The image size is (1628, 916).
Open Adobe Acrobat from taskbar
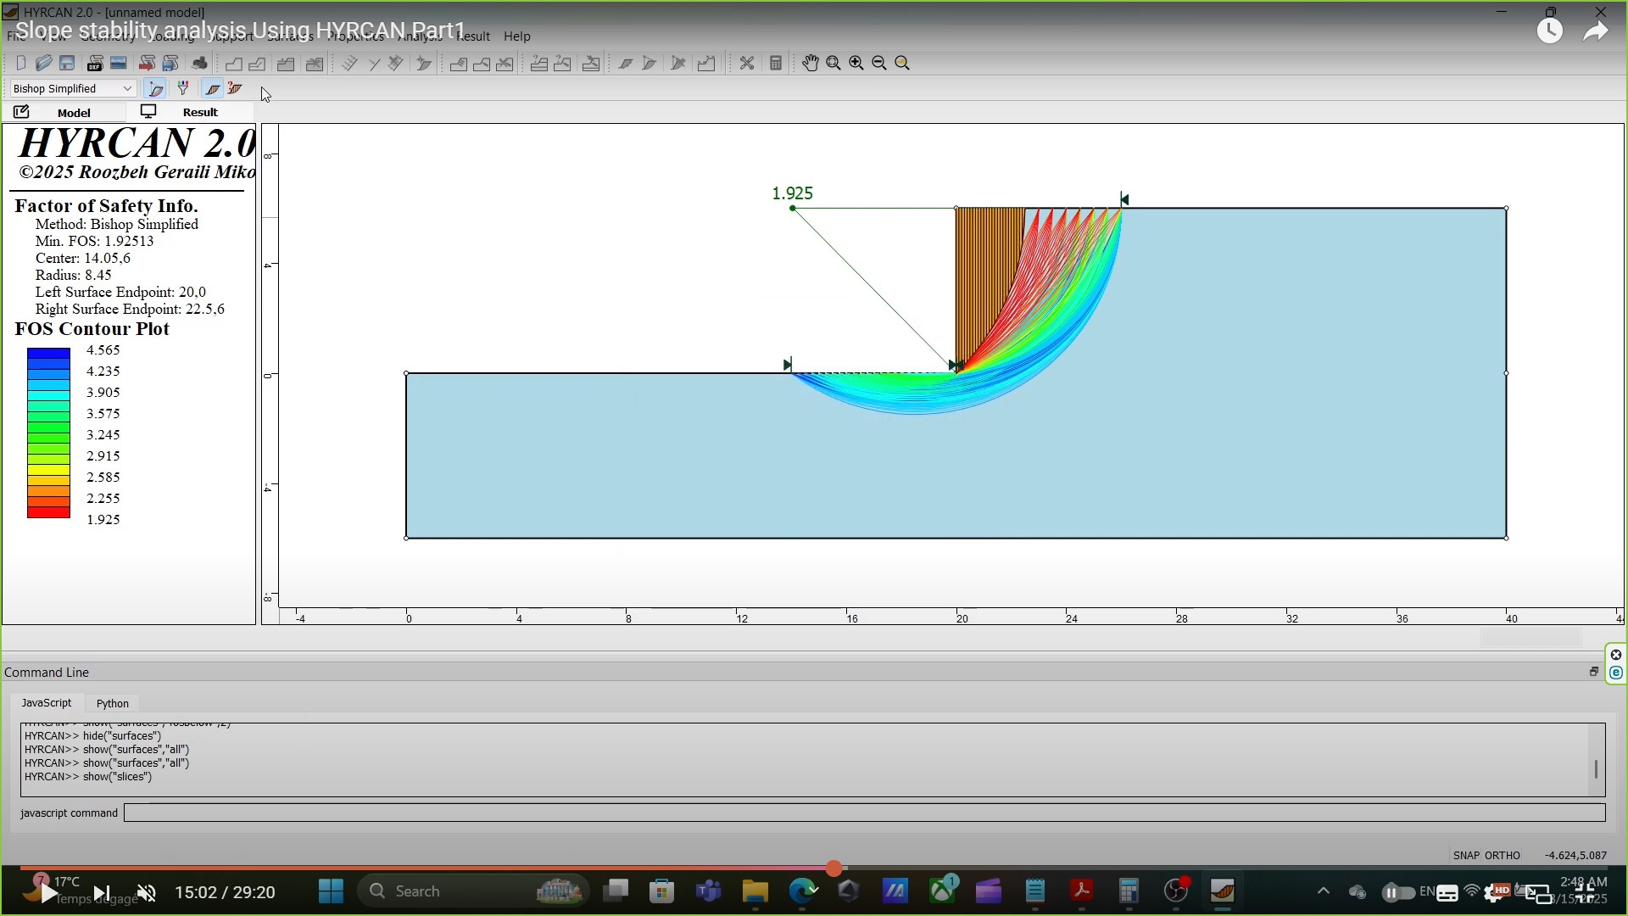pos(1081,891)
